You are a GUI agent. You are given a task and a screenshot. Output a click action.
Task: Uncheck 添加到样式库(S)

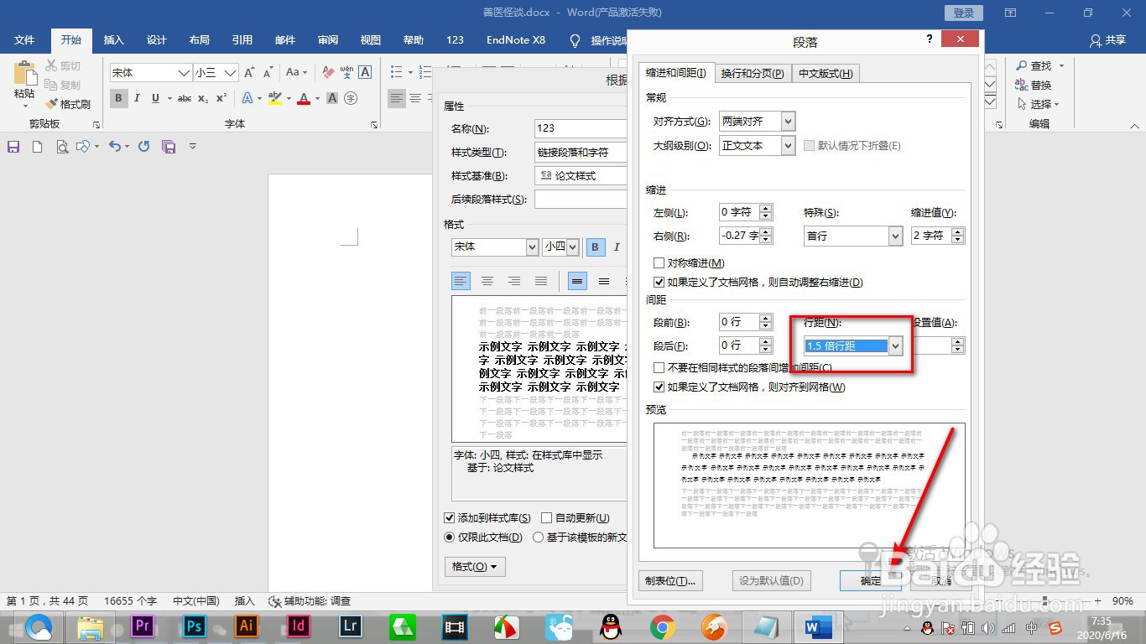pyautogui.click(x=451, y=517)
